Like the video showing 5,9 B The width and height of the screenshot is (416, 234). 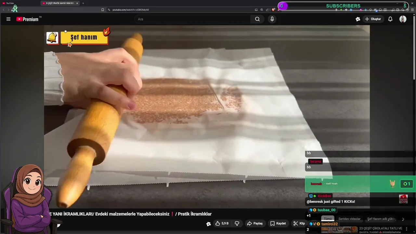pos(222,224)
